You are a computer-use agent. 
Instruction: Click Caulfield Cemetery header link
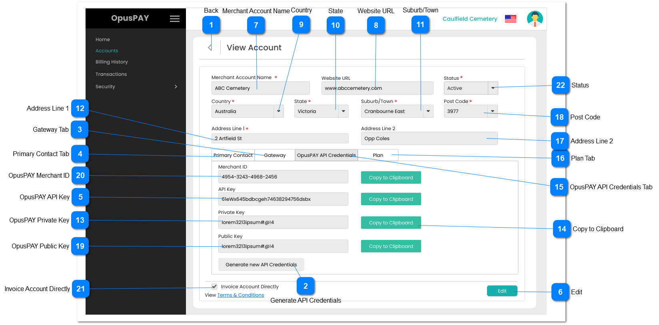click(470, 19)
